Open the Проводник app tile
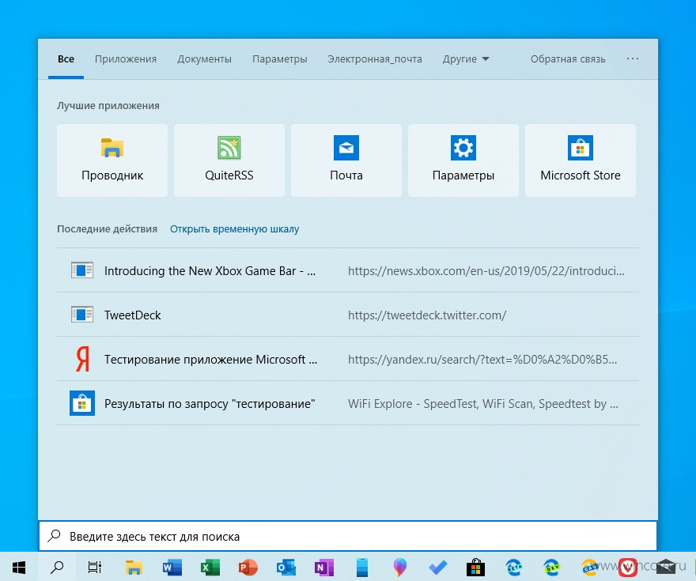 [x=112, y=160]
